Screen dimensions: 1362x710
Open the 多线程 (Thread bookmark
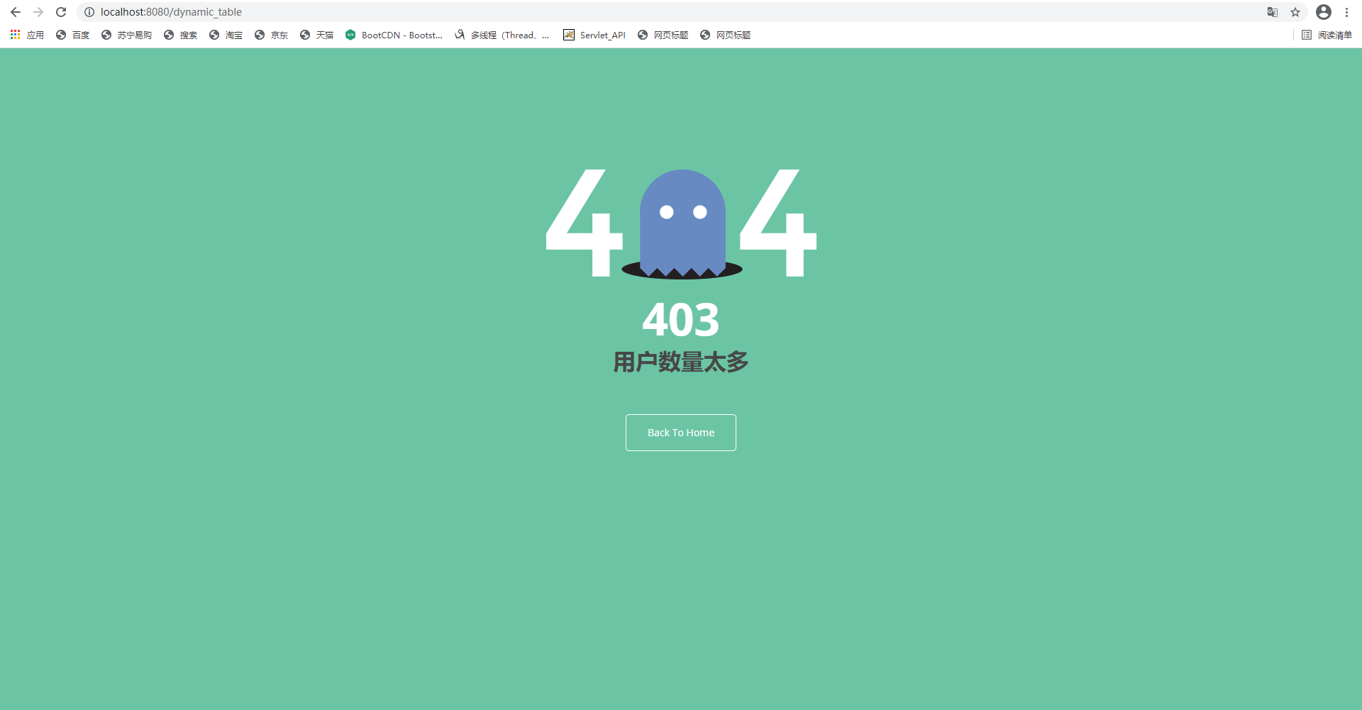pyautogui.click(x=502, y=35)
